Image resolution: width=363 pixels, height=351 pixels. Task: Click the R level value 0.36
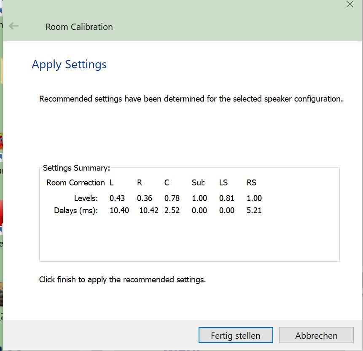pyautogui.click(x=145, y=198)
